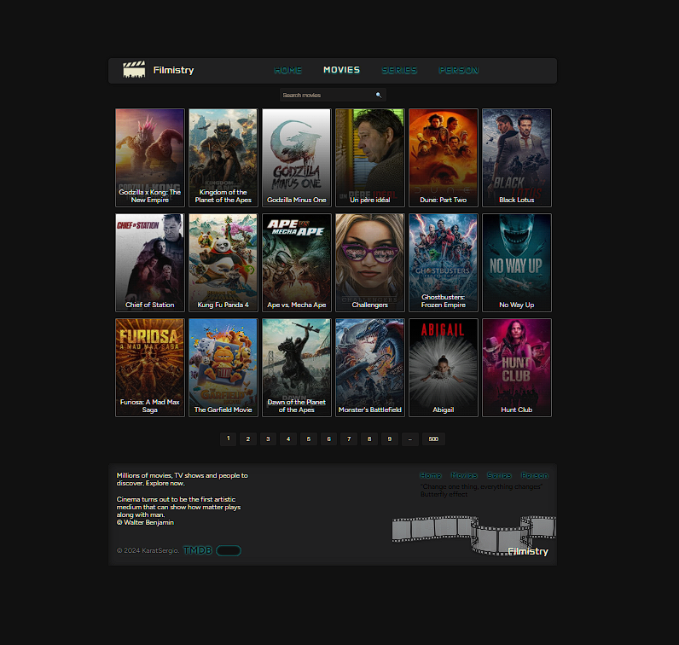Click the '© Walter Benjamin' attribution text
The image size is (679, 645).
(145, 522)
